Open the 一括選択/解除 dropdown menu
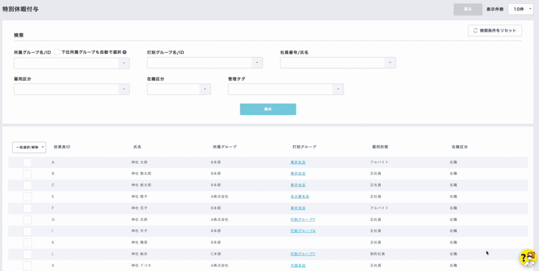The height and width of the screenshot is (271, 539). pyautogui.click(x=29, y=147)
